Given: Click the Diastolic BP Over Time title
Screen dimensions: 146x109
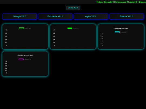Looking at the screenshot, I should 25,56.
